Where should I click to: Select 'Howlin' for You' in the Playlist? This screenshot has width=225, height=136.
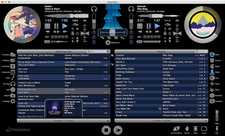161,82
